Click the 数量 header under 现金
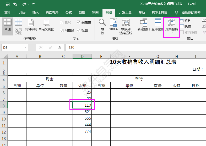This screenshot has height=146, width=206. 63,85
